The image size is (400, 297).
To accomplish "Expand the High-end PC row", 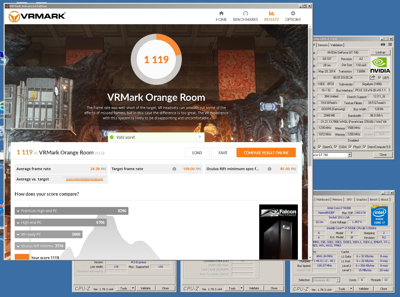I will click(61, 222).
